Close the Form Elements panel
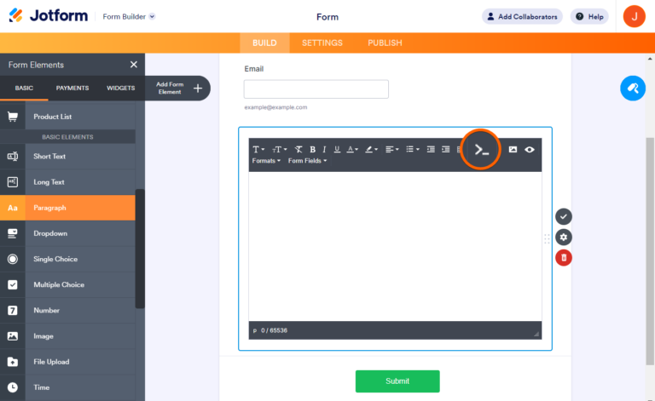Image resolution: width=655 pixels, height=401 pixels. (134, 65)
